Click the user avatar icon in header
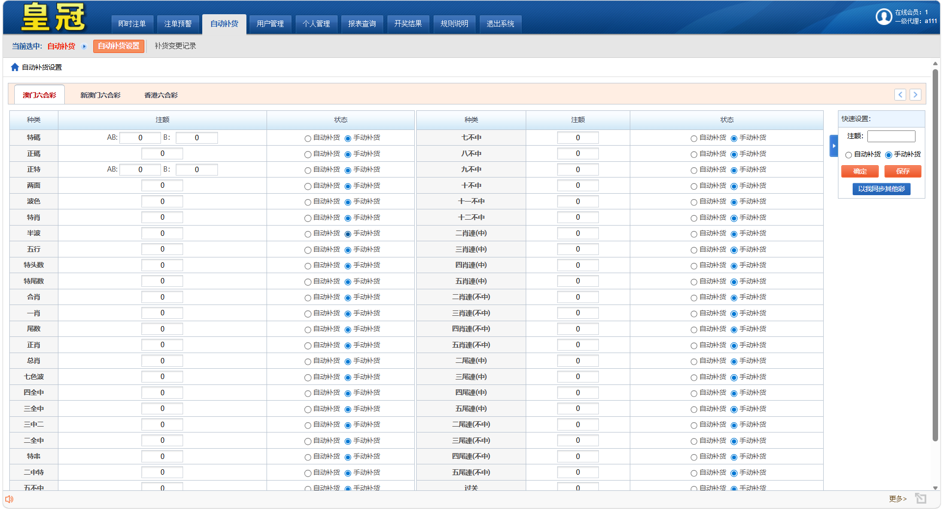Image resolution: width=942 pixels, height=509 pixels. [883, 17]
